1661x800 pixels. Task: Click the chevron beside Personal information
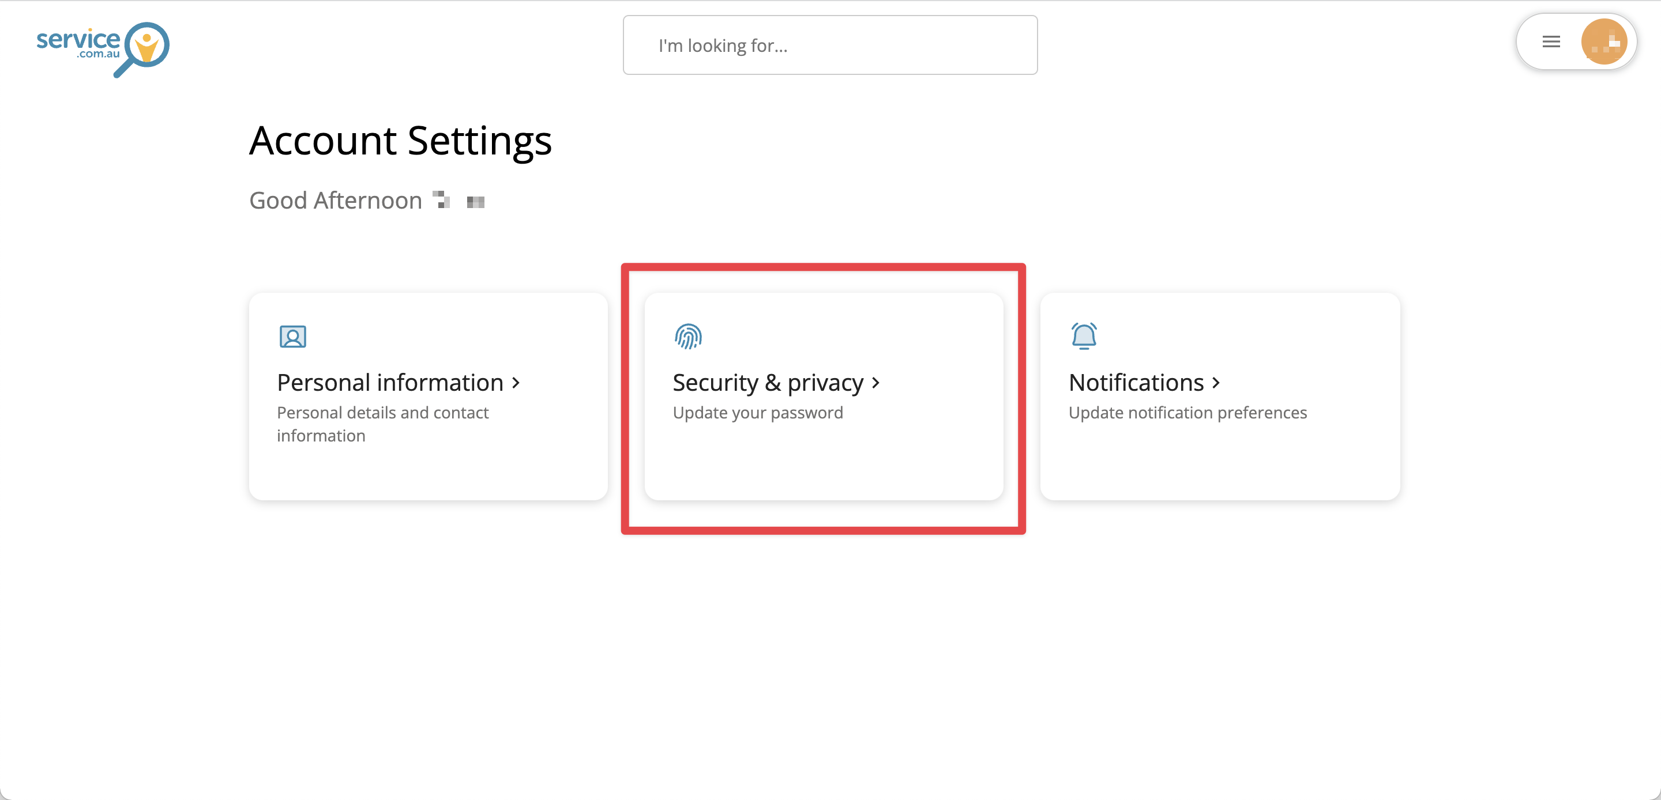[x=516, y=383]
